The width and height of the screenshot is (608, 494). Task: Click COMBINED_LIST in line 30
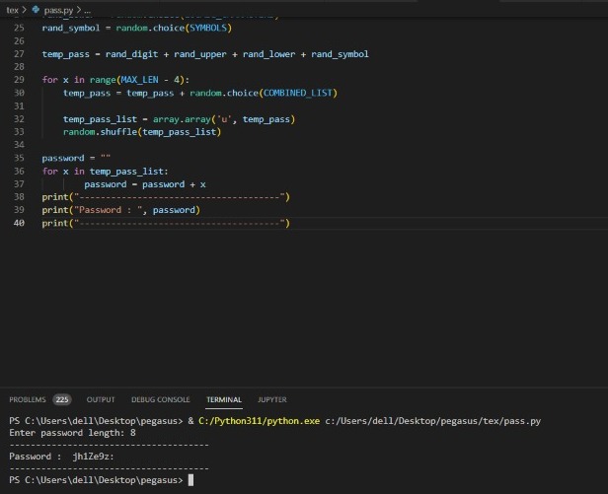[298, 93]
